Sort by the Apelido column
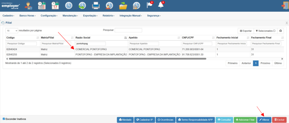 pos(154,38)
